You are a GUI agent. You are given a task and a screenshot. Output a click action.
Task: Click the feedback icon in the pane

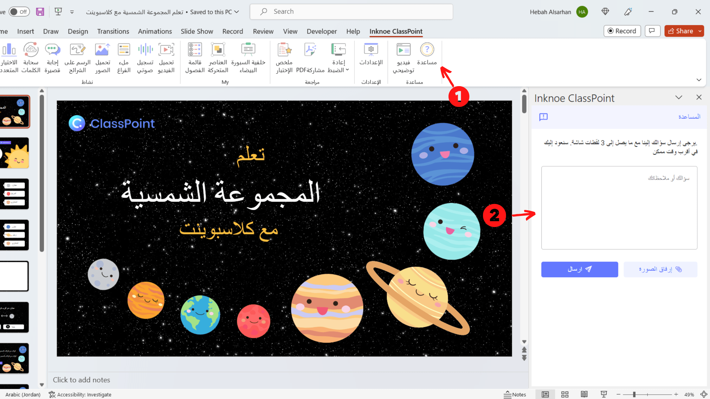click(543, 117)
